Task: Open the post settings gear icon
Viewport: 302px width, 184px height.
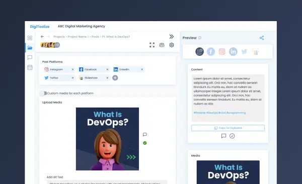Action: 172,45
